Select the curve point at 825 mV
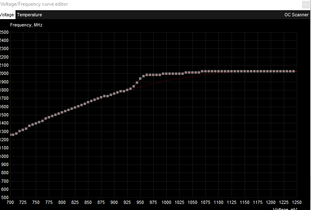The width and height of the screenshot is (311, 210). point(75,107)
